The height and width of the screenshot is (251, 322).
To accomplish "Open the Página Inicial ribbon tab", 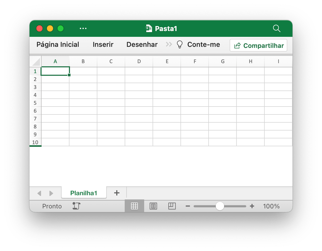I will (x=58, y=44).
